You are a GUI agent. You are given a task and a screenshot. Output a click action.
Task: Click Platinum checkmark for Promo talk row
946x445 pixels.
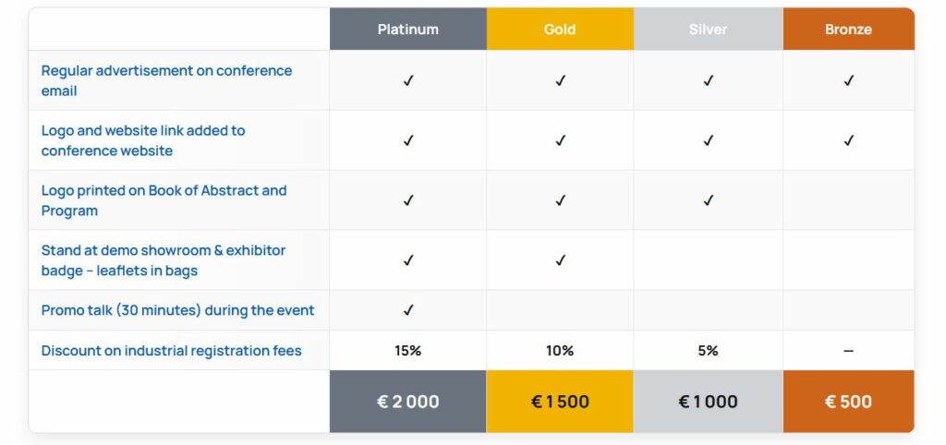click(x=408, y=310)
